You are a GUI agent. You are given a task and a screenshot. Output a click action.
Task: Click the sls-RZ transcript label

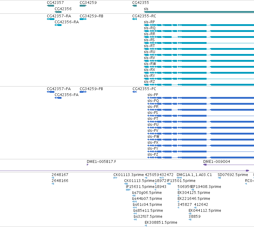(x=149, y=82)
